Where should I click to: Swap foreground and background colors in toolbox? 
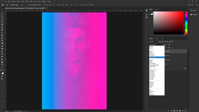point(3,70)
